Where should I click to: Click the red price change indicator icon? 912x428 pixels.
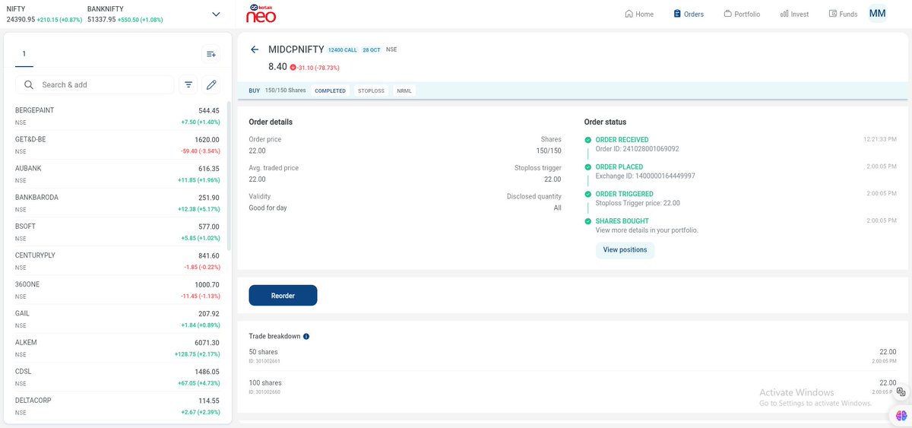pos(293,67)
